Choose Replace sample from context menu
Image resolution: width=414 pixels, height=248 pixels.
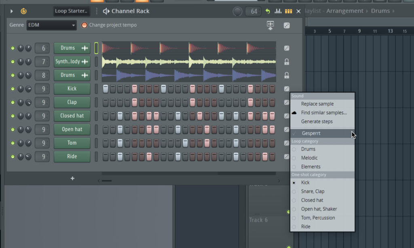click(322, 104)
